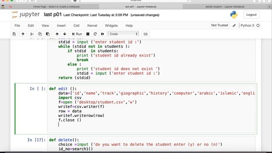
Task: Click the pencil edit mode icon
Action: pos(234,25)
